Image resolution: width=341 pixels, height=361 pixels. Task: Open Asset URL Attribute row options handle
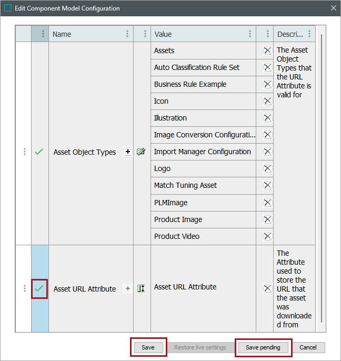point(25,288)
